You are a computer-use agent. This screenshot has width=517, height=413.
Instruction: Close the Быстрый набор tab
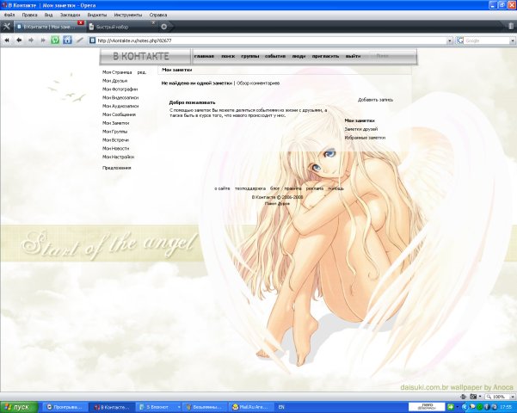[153, 22]
